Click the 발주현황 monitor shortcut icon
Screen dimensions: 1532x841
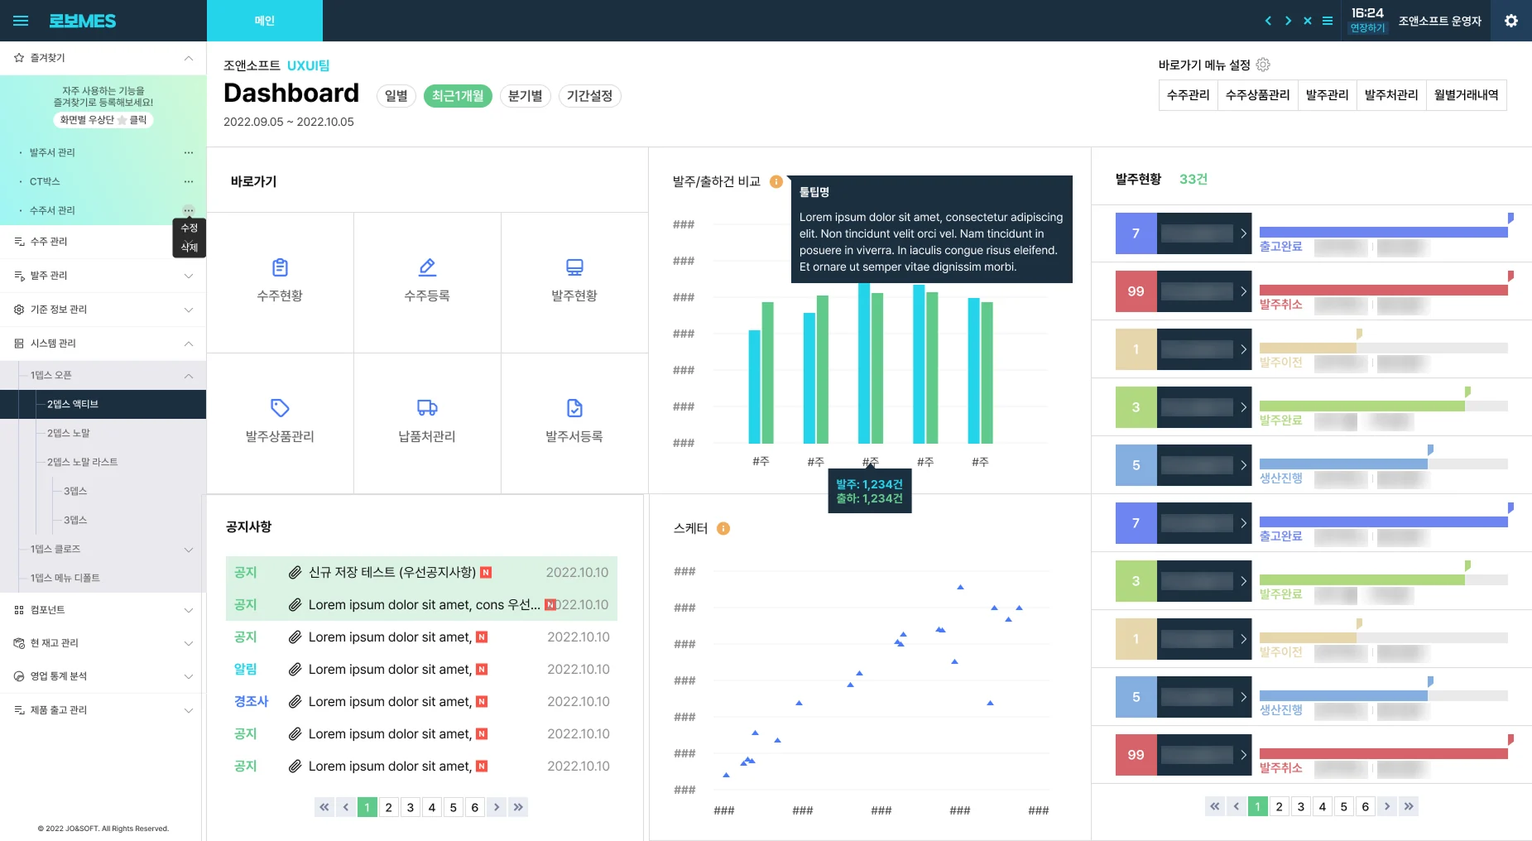[x=574, y=267]
